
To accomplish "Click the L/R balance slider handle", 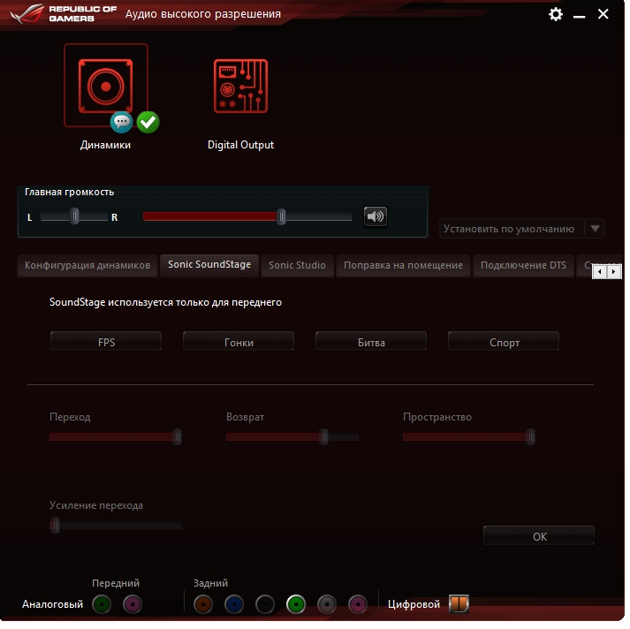I will (74, 216).
